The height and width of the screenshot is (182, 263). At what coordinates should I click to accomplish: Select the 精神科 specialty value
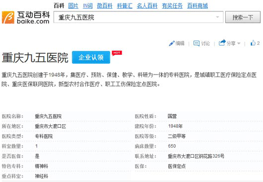(x=41, y=166)
